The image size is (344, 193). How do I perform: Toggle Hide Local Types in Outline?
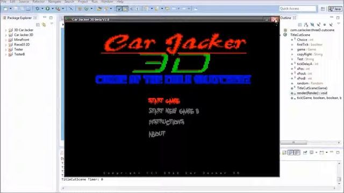331,25
